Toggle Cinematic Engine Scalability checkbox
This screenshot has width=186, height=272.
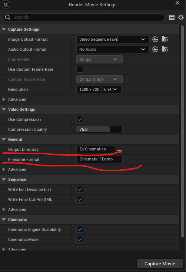[x=80, y=229]
